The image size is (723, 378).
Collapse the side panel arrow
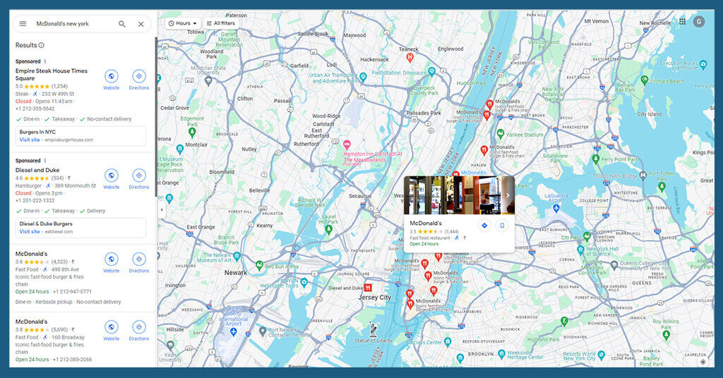162,209
